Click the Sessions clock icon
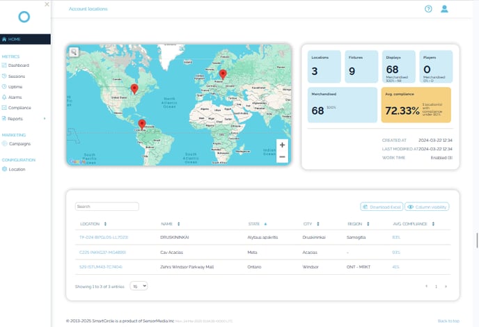Viewport: 479px width, 327px height. pyautogui.click(x=4, y=76)
